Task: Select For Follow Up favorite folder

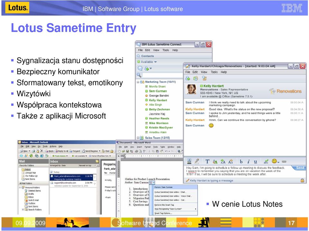Action: click(30, 176)
